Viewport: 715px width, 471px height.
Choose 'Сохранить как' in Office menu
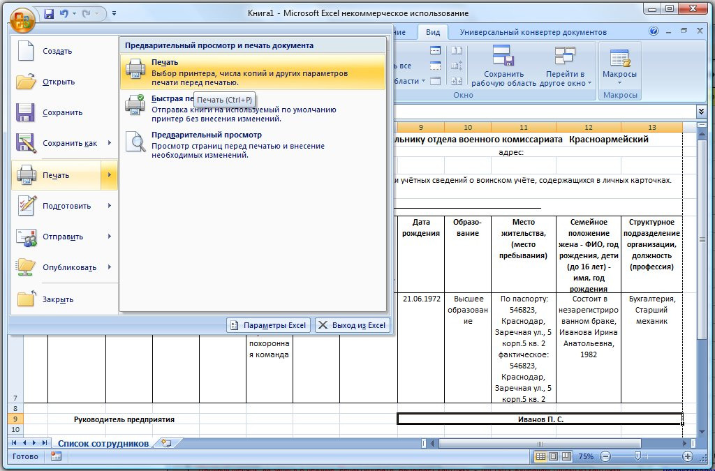pyautogui.click(x=69, y=143)
